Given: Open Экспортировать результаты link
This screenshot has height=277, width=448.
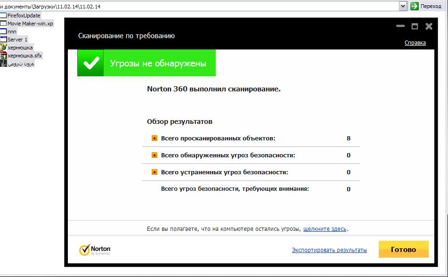Looking at the screenshot, I should 329,250.
